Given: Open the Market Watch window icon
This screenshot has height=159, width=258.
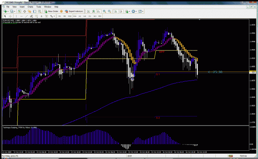Looking at the screenshot, I should [x=19, y=11].
